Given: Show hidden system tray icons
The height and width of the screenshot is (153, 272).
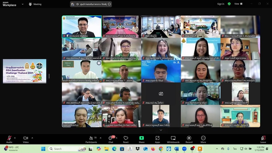Looking at the screenshot, I should pos(217,149).
